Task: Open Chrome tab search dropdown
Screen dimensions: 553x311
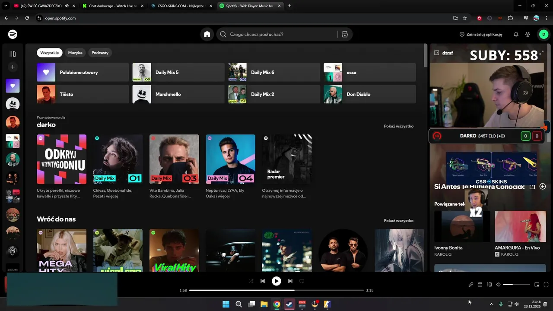Action: click(x=6, y=6)
